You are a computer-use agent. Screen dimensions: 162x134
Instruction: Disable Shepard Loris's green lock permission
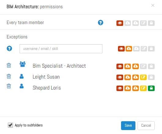tap(151, 88)
